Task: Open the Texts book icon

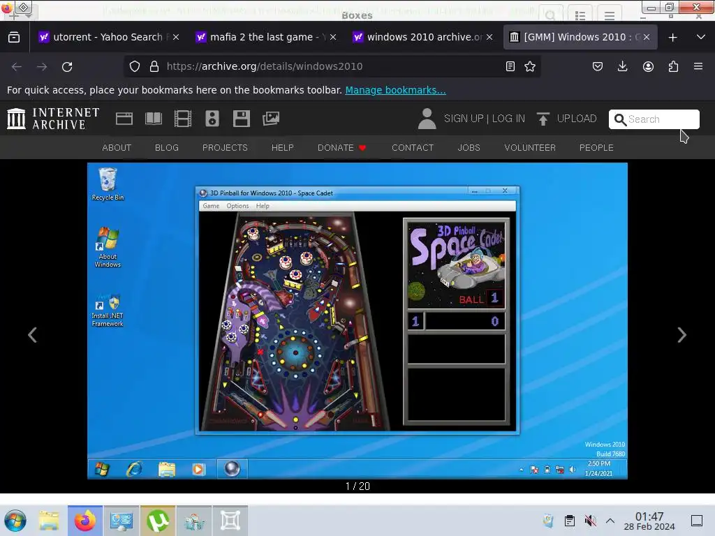Action: pos(153,119)
